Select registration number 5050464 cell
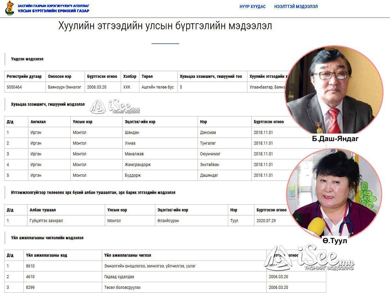Viewport: 390px width, 293px height. (x=25, y=87)
